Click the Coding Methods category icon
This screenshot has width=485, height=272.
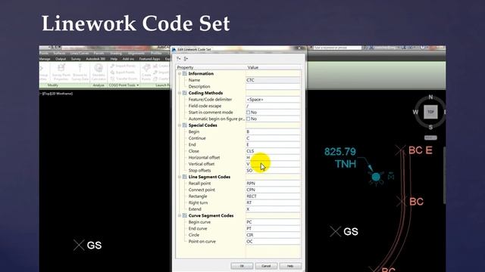pyautogui.click(x=185, y=93)
